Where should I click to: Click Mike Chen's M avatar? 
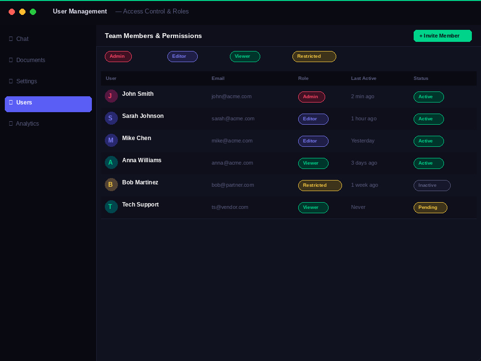(111, 140)
